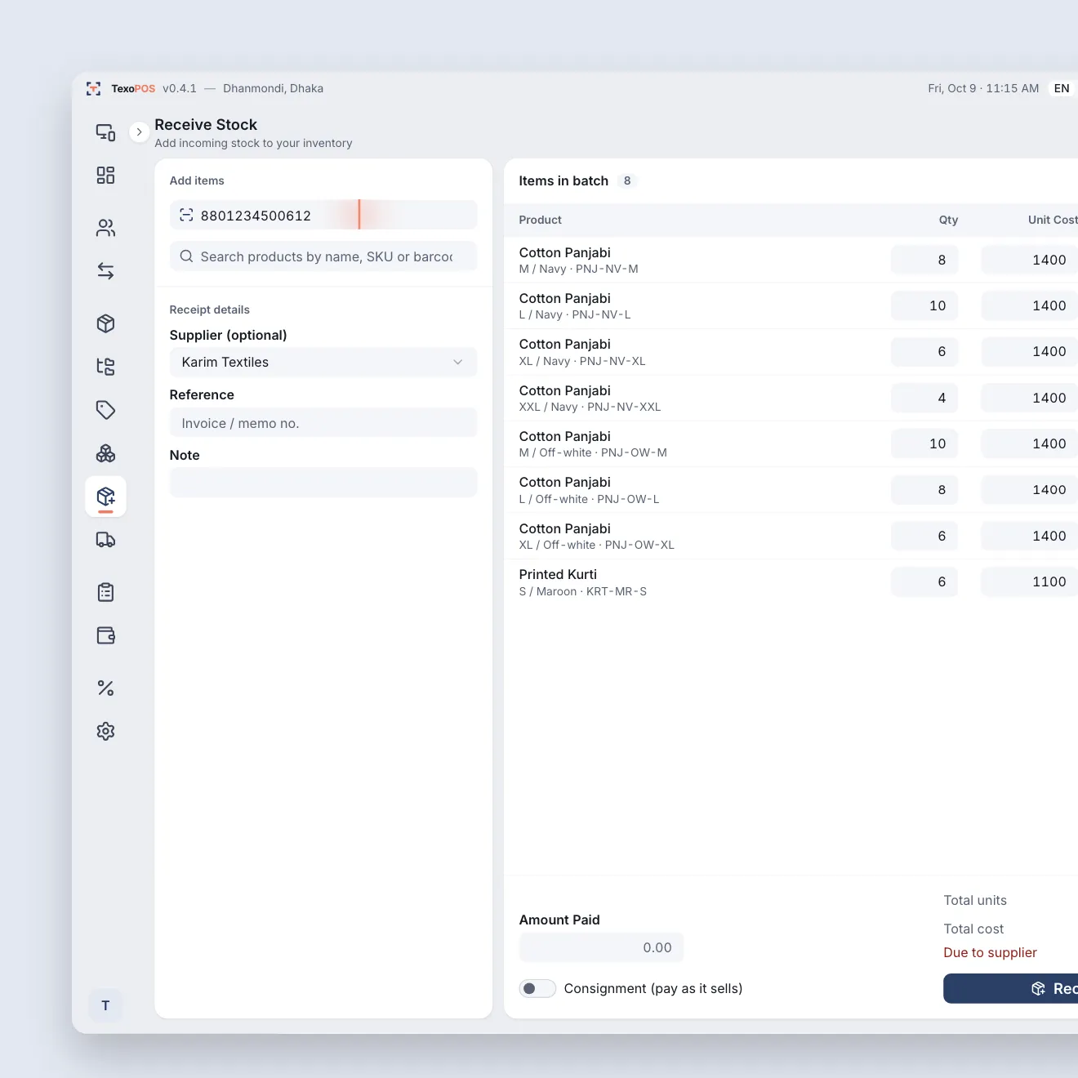Edit unit cost for Cotton Panjabi PNJ-NV-XL

coord(1030,351)
